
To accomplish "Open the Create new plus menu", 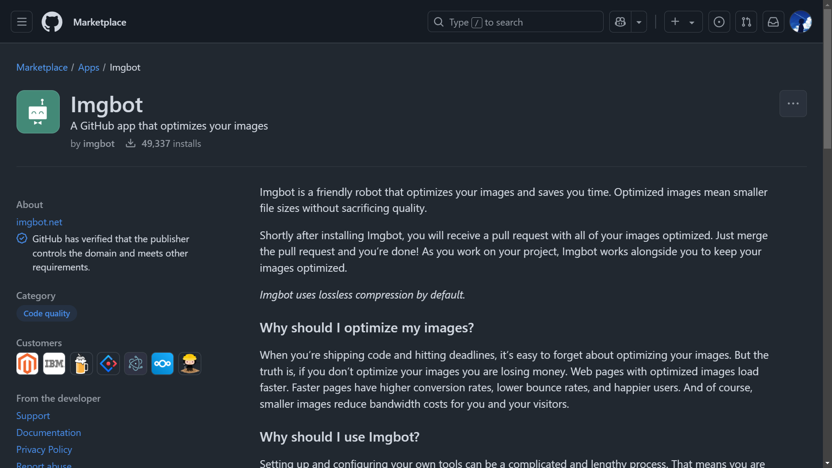I will 683,22.
